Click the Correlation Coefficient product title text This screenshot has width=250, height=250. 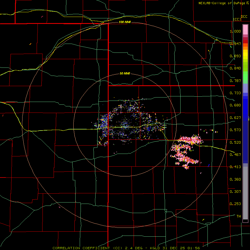coord(126,248)
